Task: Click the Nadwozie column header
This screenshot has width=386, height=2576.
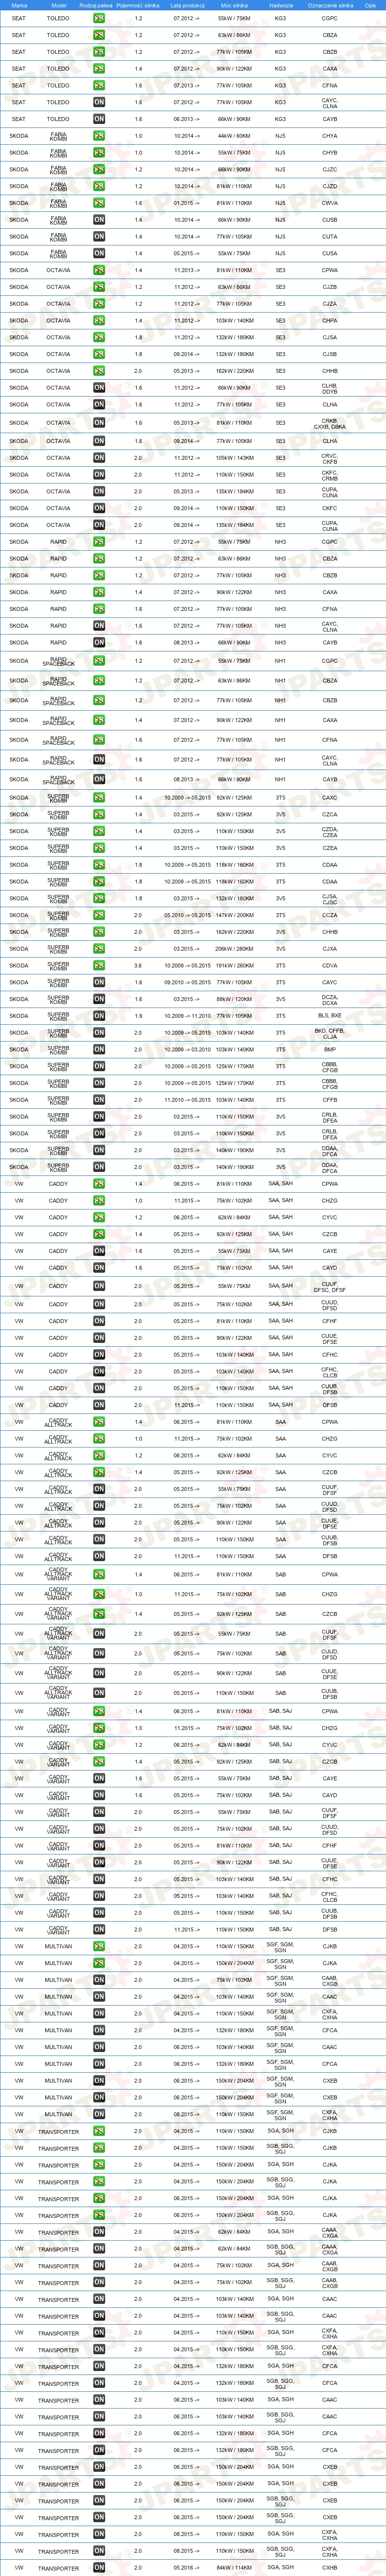Action: pyautogui.click(x=281, y=5)
